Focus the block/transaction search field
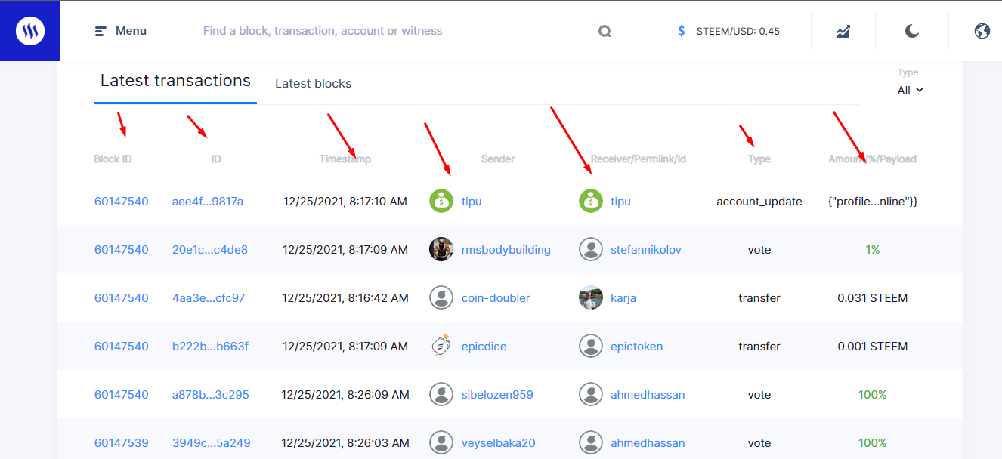1002x459 pixels. click(x=323, y=31)
